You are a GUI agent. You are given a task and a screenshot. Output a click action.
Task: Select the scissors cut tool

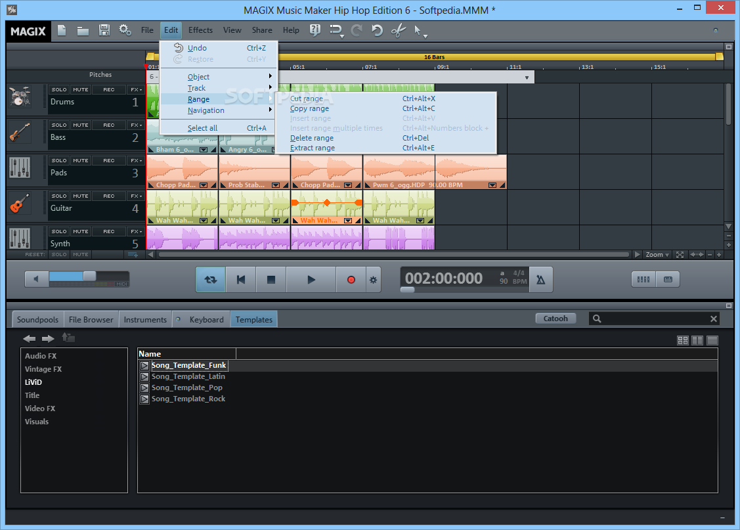[399, 31]
